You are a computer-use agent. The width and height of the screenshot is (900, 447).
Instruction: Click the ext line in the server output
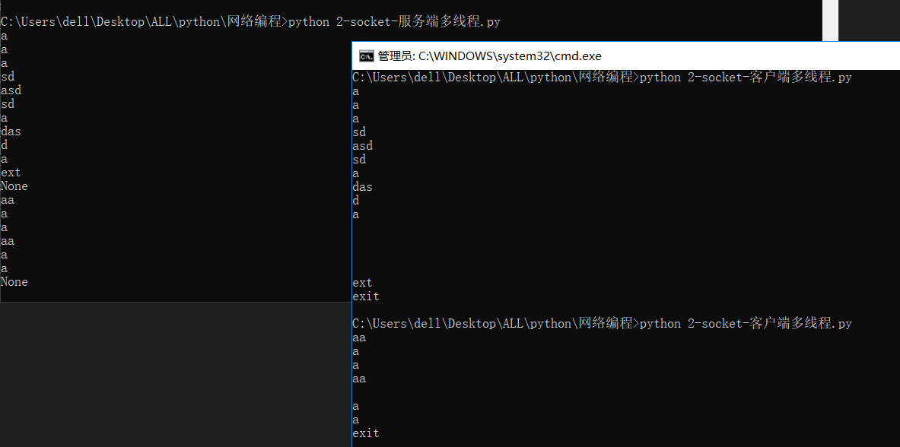(x=11, y=172)
